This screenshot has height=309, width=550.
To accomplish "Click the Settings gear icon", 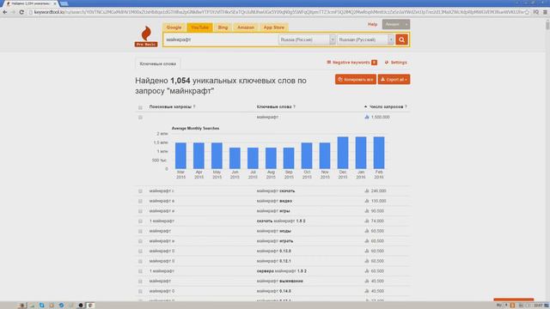I will [387, 63].
